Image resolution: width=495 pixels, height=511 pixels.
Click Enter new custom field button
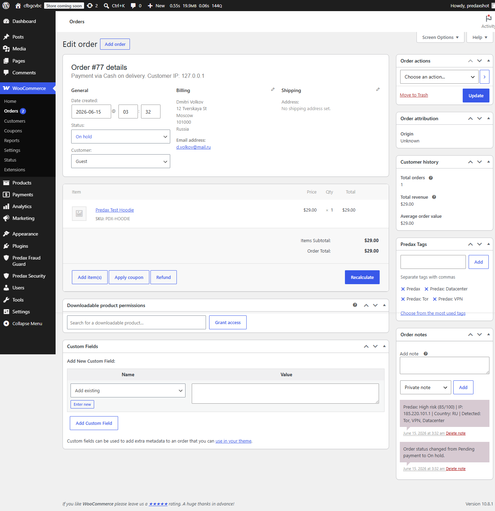(82, 404)
